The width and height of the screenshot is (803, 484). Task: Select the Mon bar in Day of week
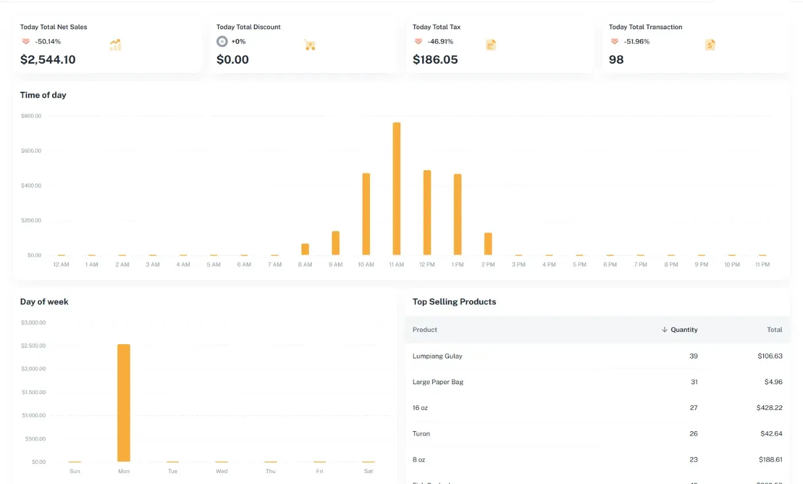(124, 403)
